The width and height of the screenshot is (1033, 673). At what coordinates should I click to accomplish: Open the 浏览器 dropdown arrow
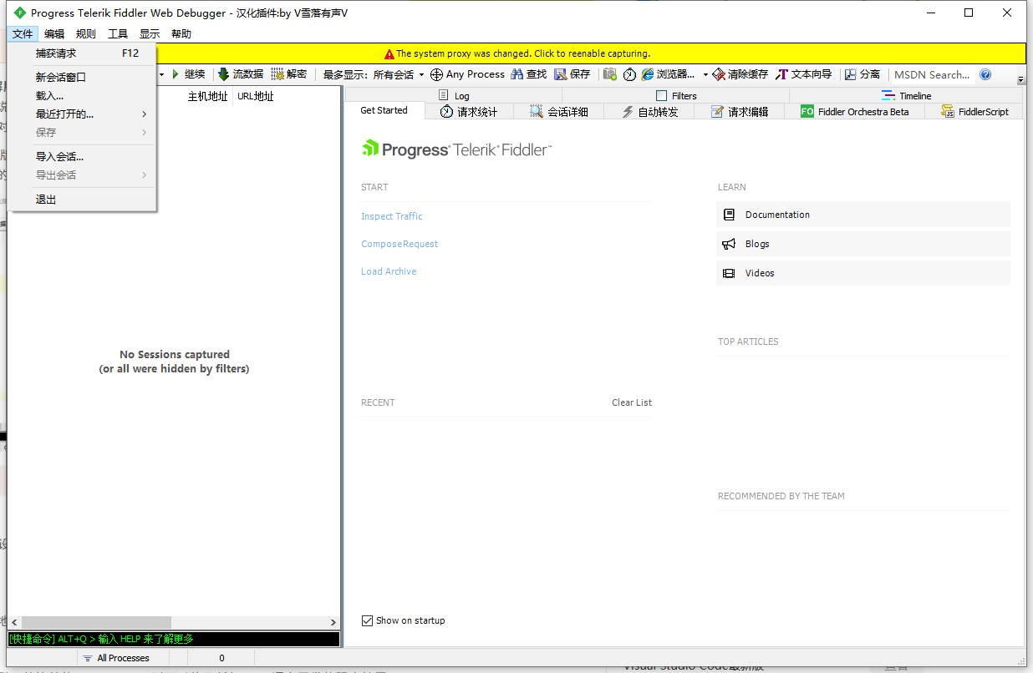[x=705, y=74]
